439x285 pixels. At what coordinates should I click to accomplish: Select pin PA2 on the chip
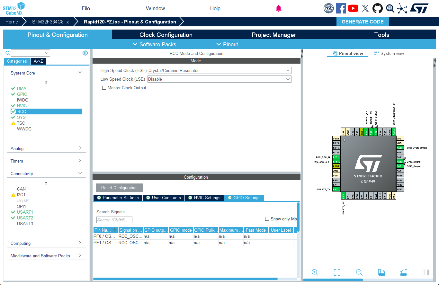(336, 189)
